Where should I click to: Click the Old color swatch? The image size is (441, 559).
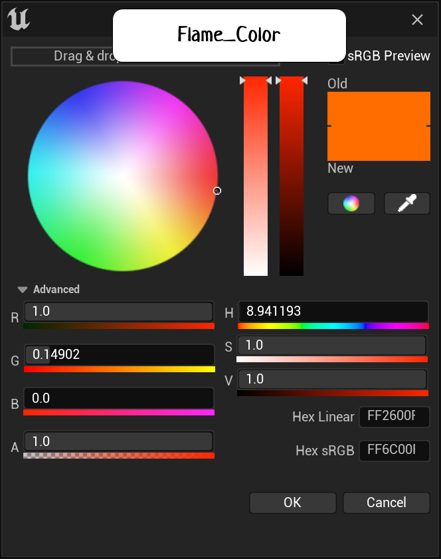(x=379, y=109)
